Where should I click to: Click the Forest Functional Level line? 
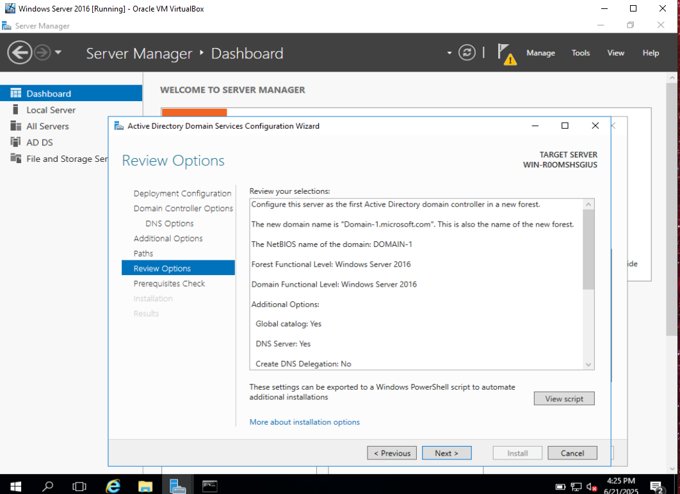(x=331, y=264)
